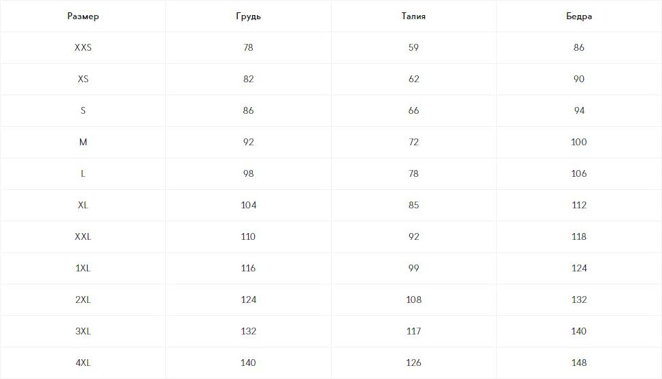Click hips value 112 for XL
Viewport: 662px width, 379px height.
coord(578,206)
